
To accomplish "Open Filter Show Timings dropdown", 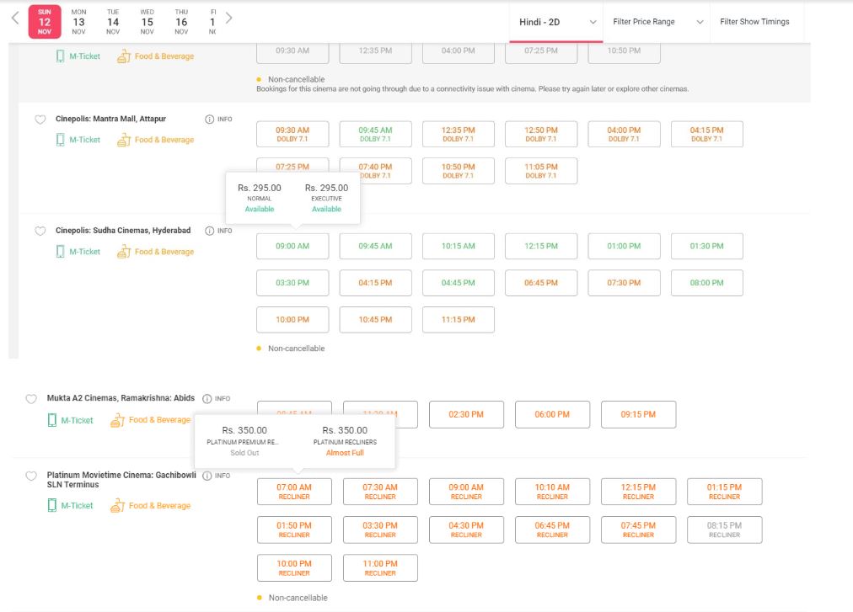I will pos(754,22).
